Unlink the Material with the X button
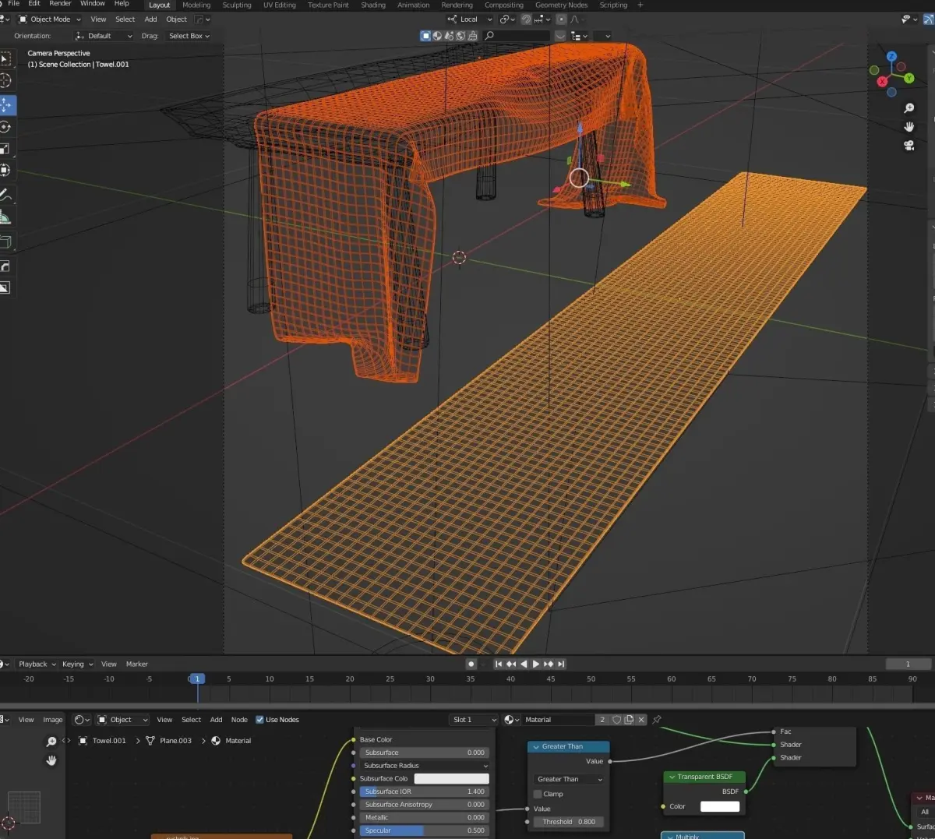 click(x=641, y=719)
